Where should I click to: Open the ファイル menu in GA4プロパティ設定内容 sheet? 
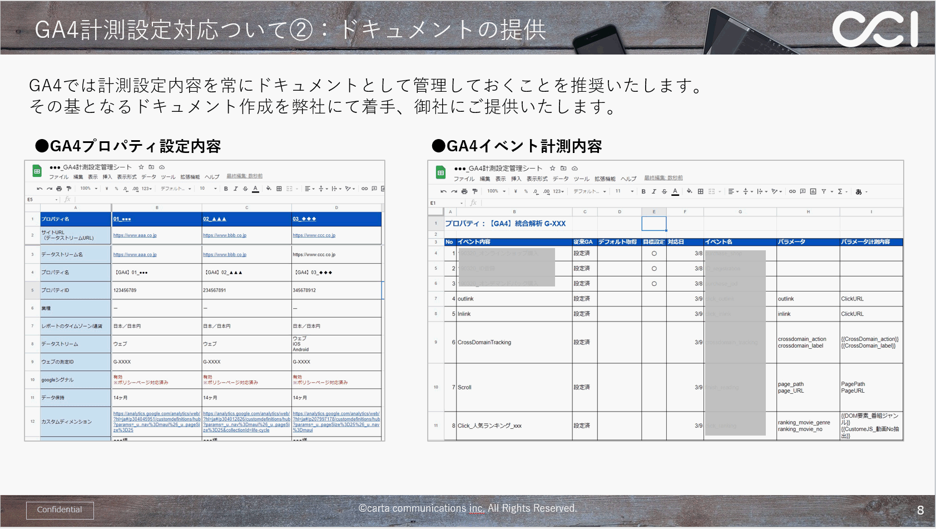click(x=58, y=177)
